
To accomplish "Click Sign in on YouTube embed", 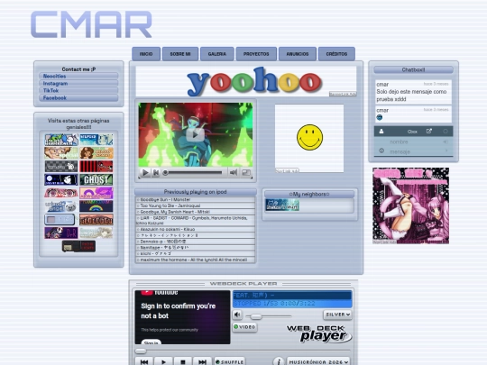I will point(152,342).
